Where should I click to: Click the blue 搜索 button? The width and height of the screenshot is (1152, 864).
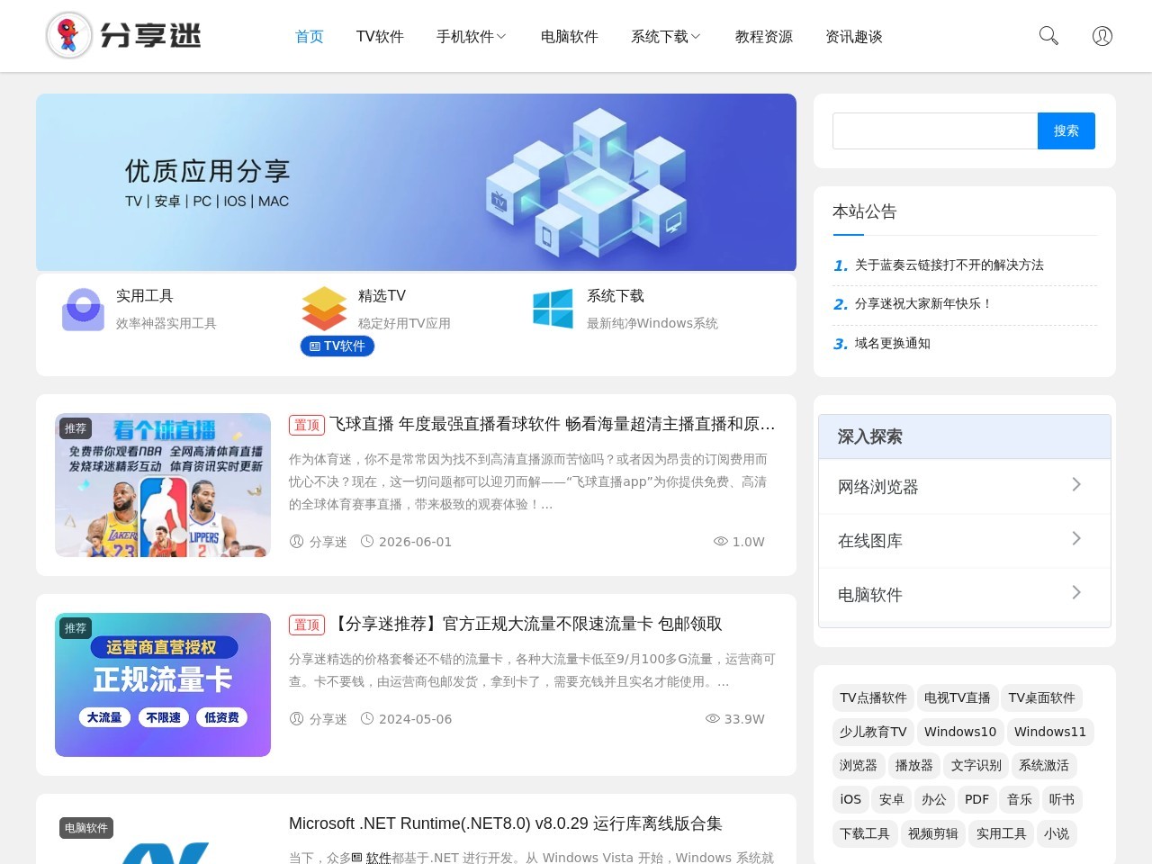point(1066,130)
